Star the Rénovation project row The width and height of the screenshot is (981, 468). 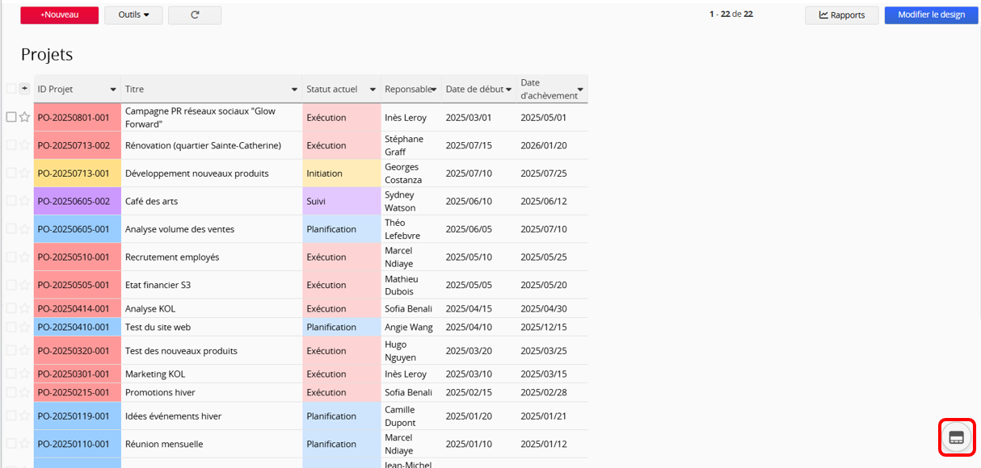point(24,145)
